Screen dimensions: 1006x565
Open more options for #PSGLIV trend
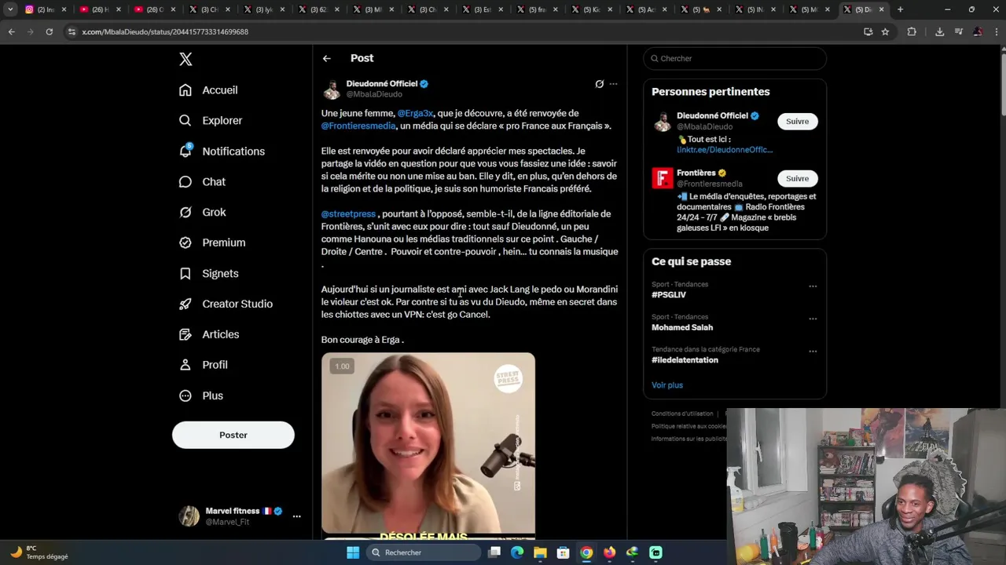click(x=813, y=286)
